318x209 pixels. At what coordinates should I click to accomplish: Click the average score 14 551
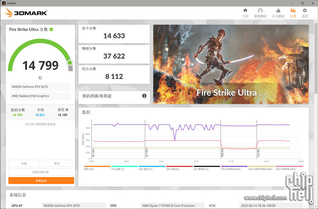pyautogui.click(x=40, y=115)
